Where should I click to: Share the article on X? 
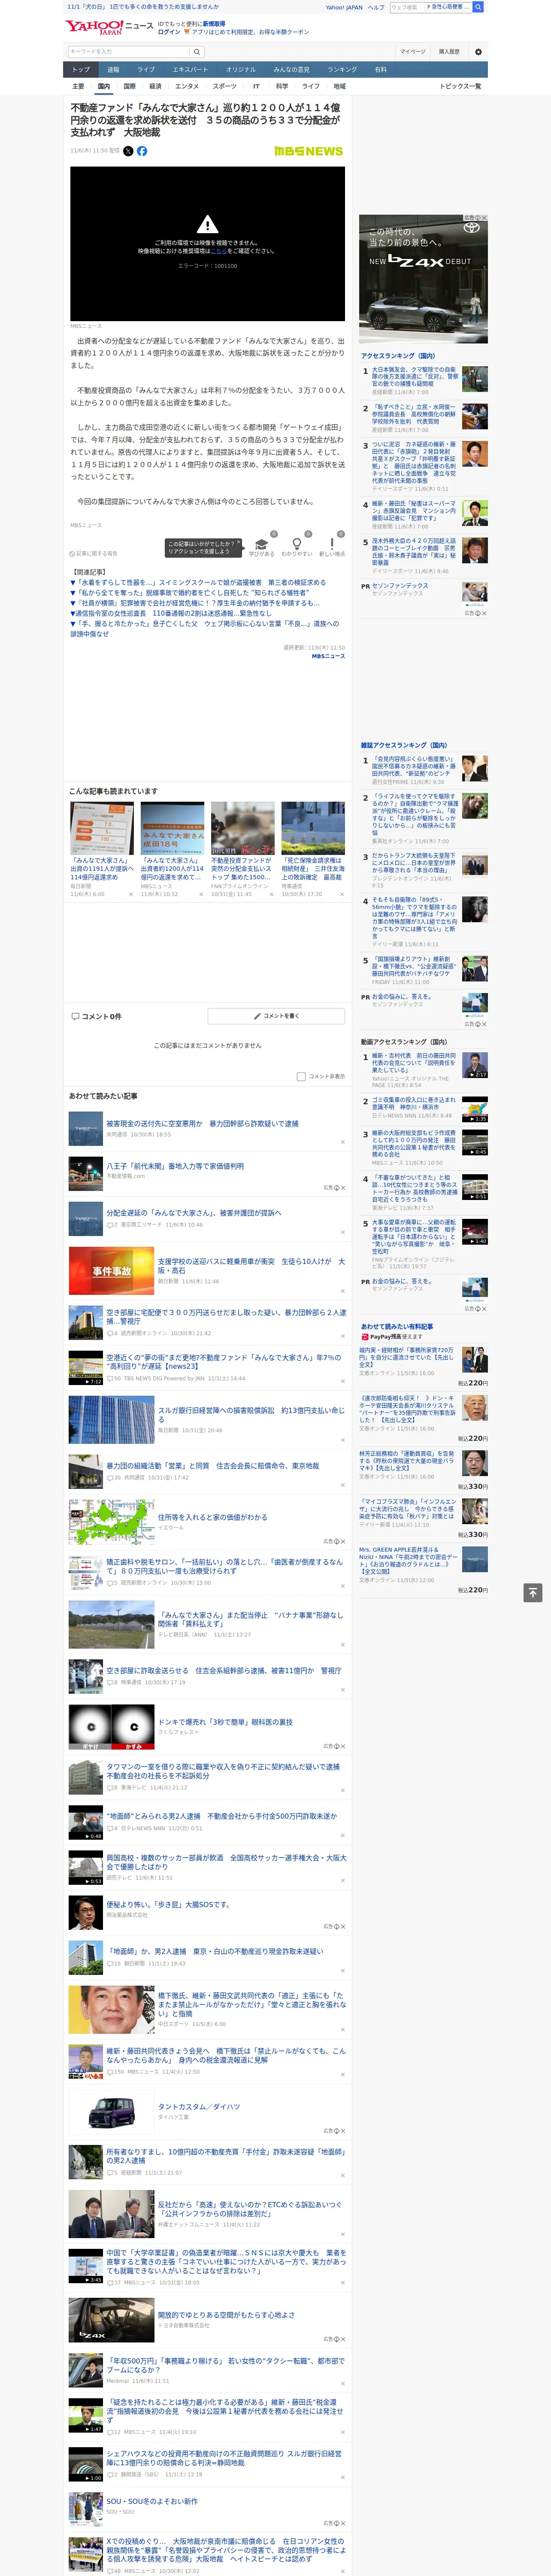point(128,151)
